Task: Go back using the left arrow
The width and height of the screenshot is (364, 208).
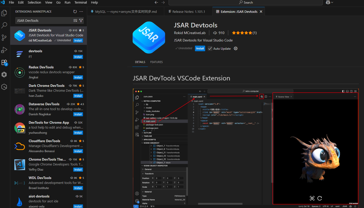Action: (x=157, y=3)
